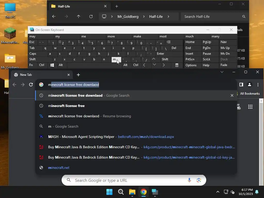Show hidden system tray icons

pyautogui.click(x=218, y=192)
